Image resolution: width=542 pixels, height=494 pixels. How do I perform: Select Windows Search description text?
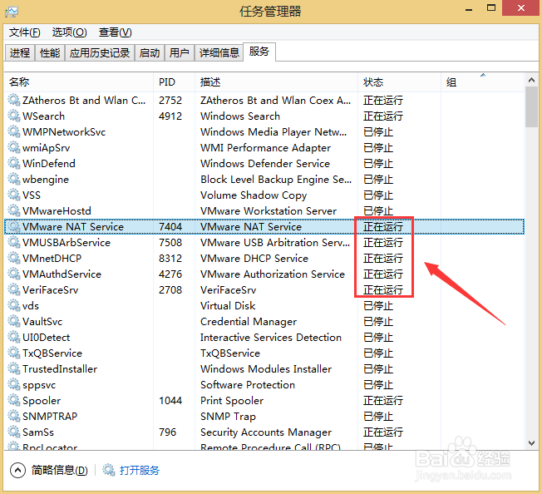click(240, 116)
